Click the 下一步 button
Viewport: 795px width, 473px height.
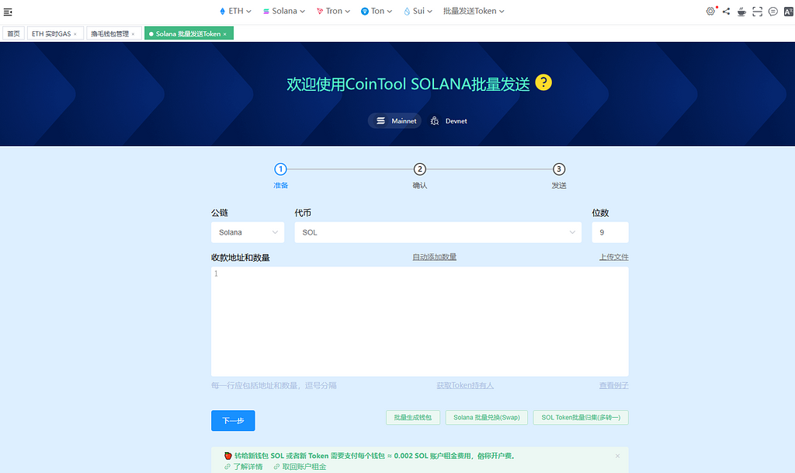pos(233,420)
